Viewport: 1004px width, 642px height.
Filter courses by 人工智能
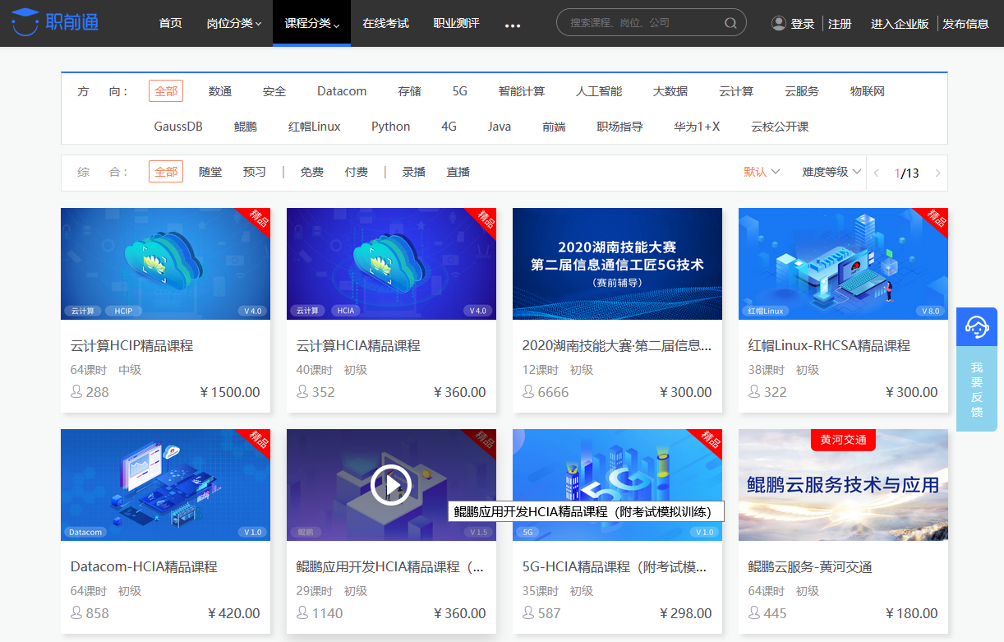coord(599,91)
